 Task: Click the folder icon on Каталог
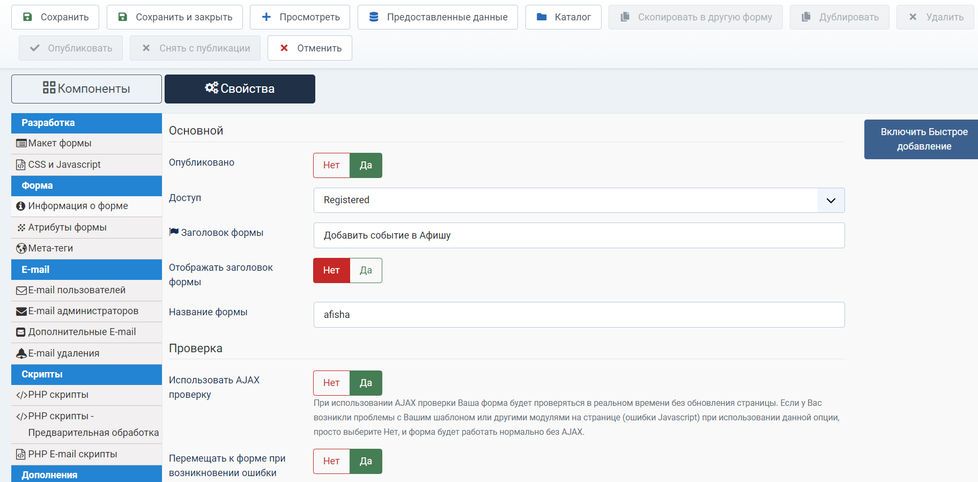542,17
